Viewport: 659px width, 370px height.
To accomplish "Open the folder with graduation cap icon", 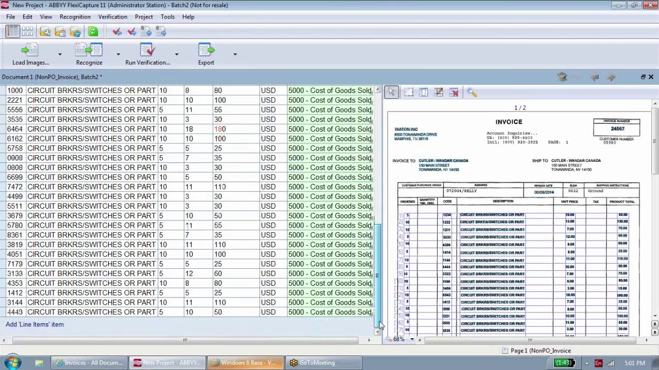I will 75,32.
